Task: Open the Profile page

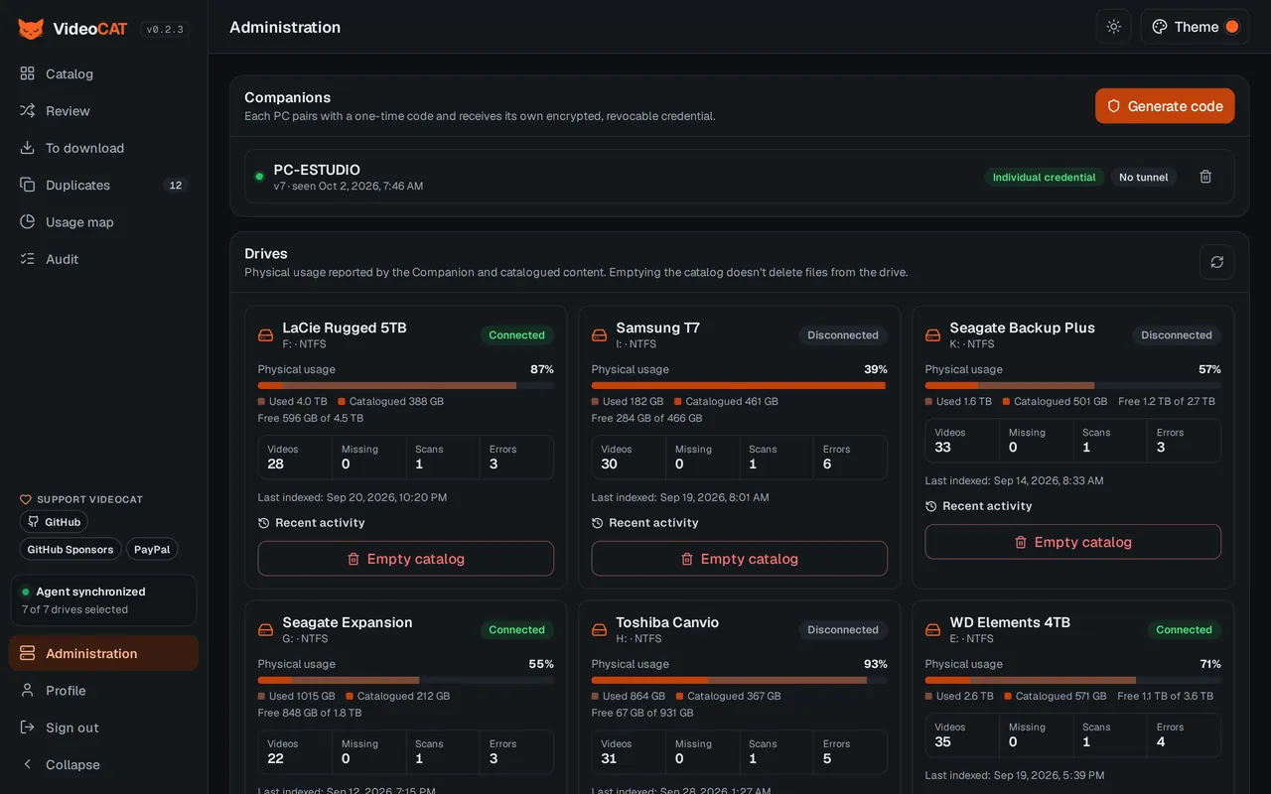Action: (103, 691)
